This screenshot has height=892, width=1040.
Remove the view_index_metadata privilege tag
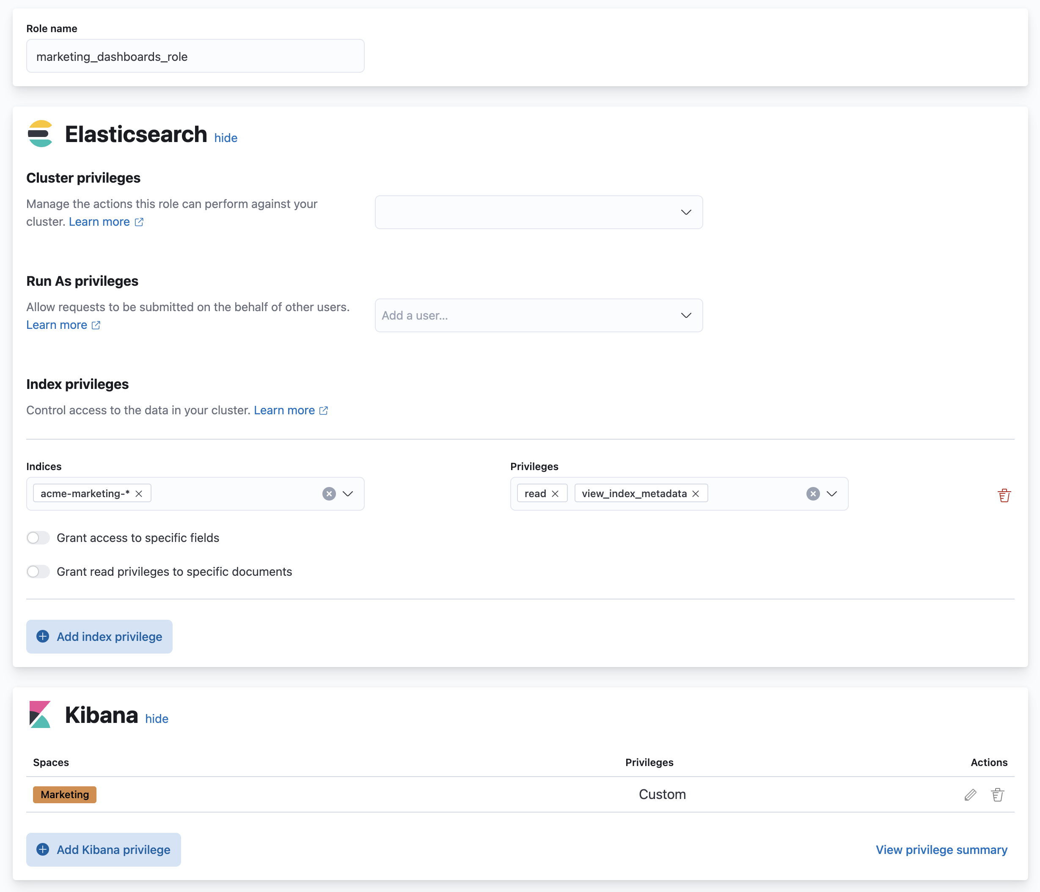coord(696,493)
